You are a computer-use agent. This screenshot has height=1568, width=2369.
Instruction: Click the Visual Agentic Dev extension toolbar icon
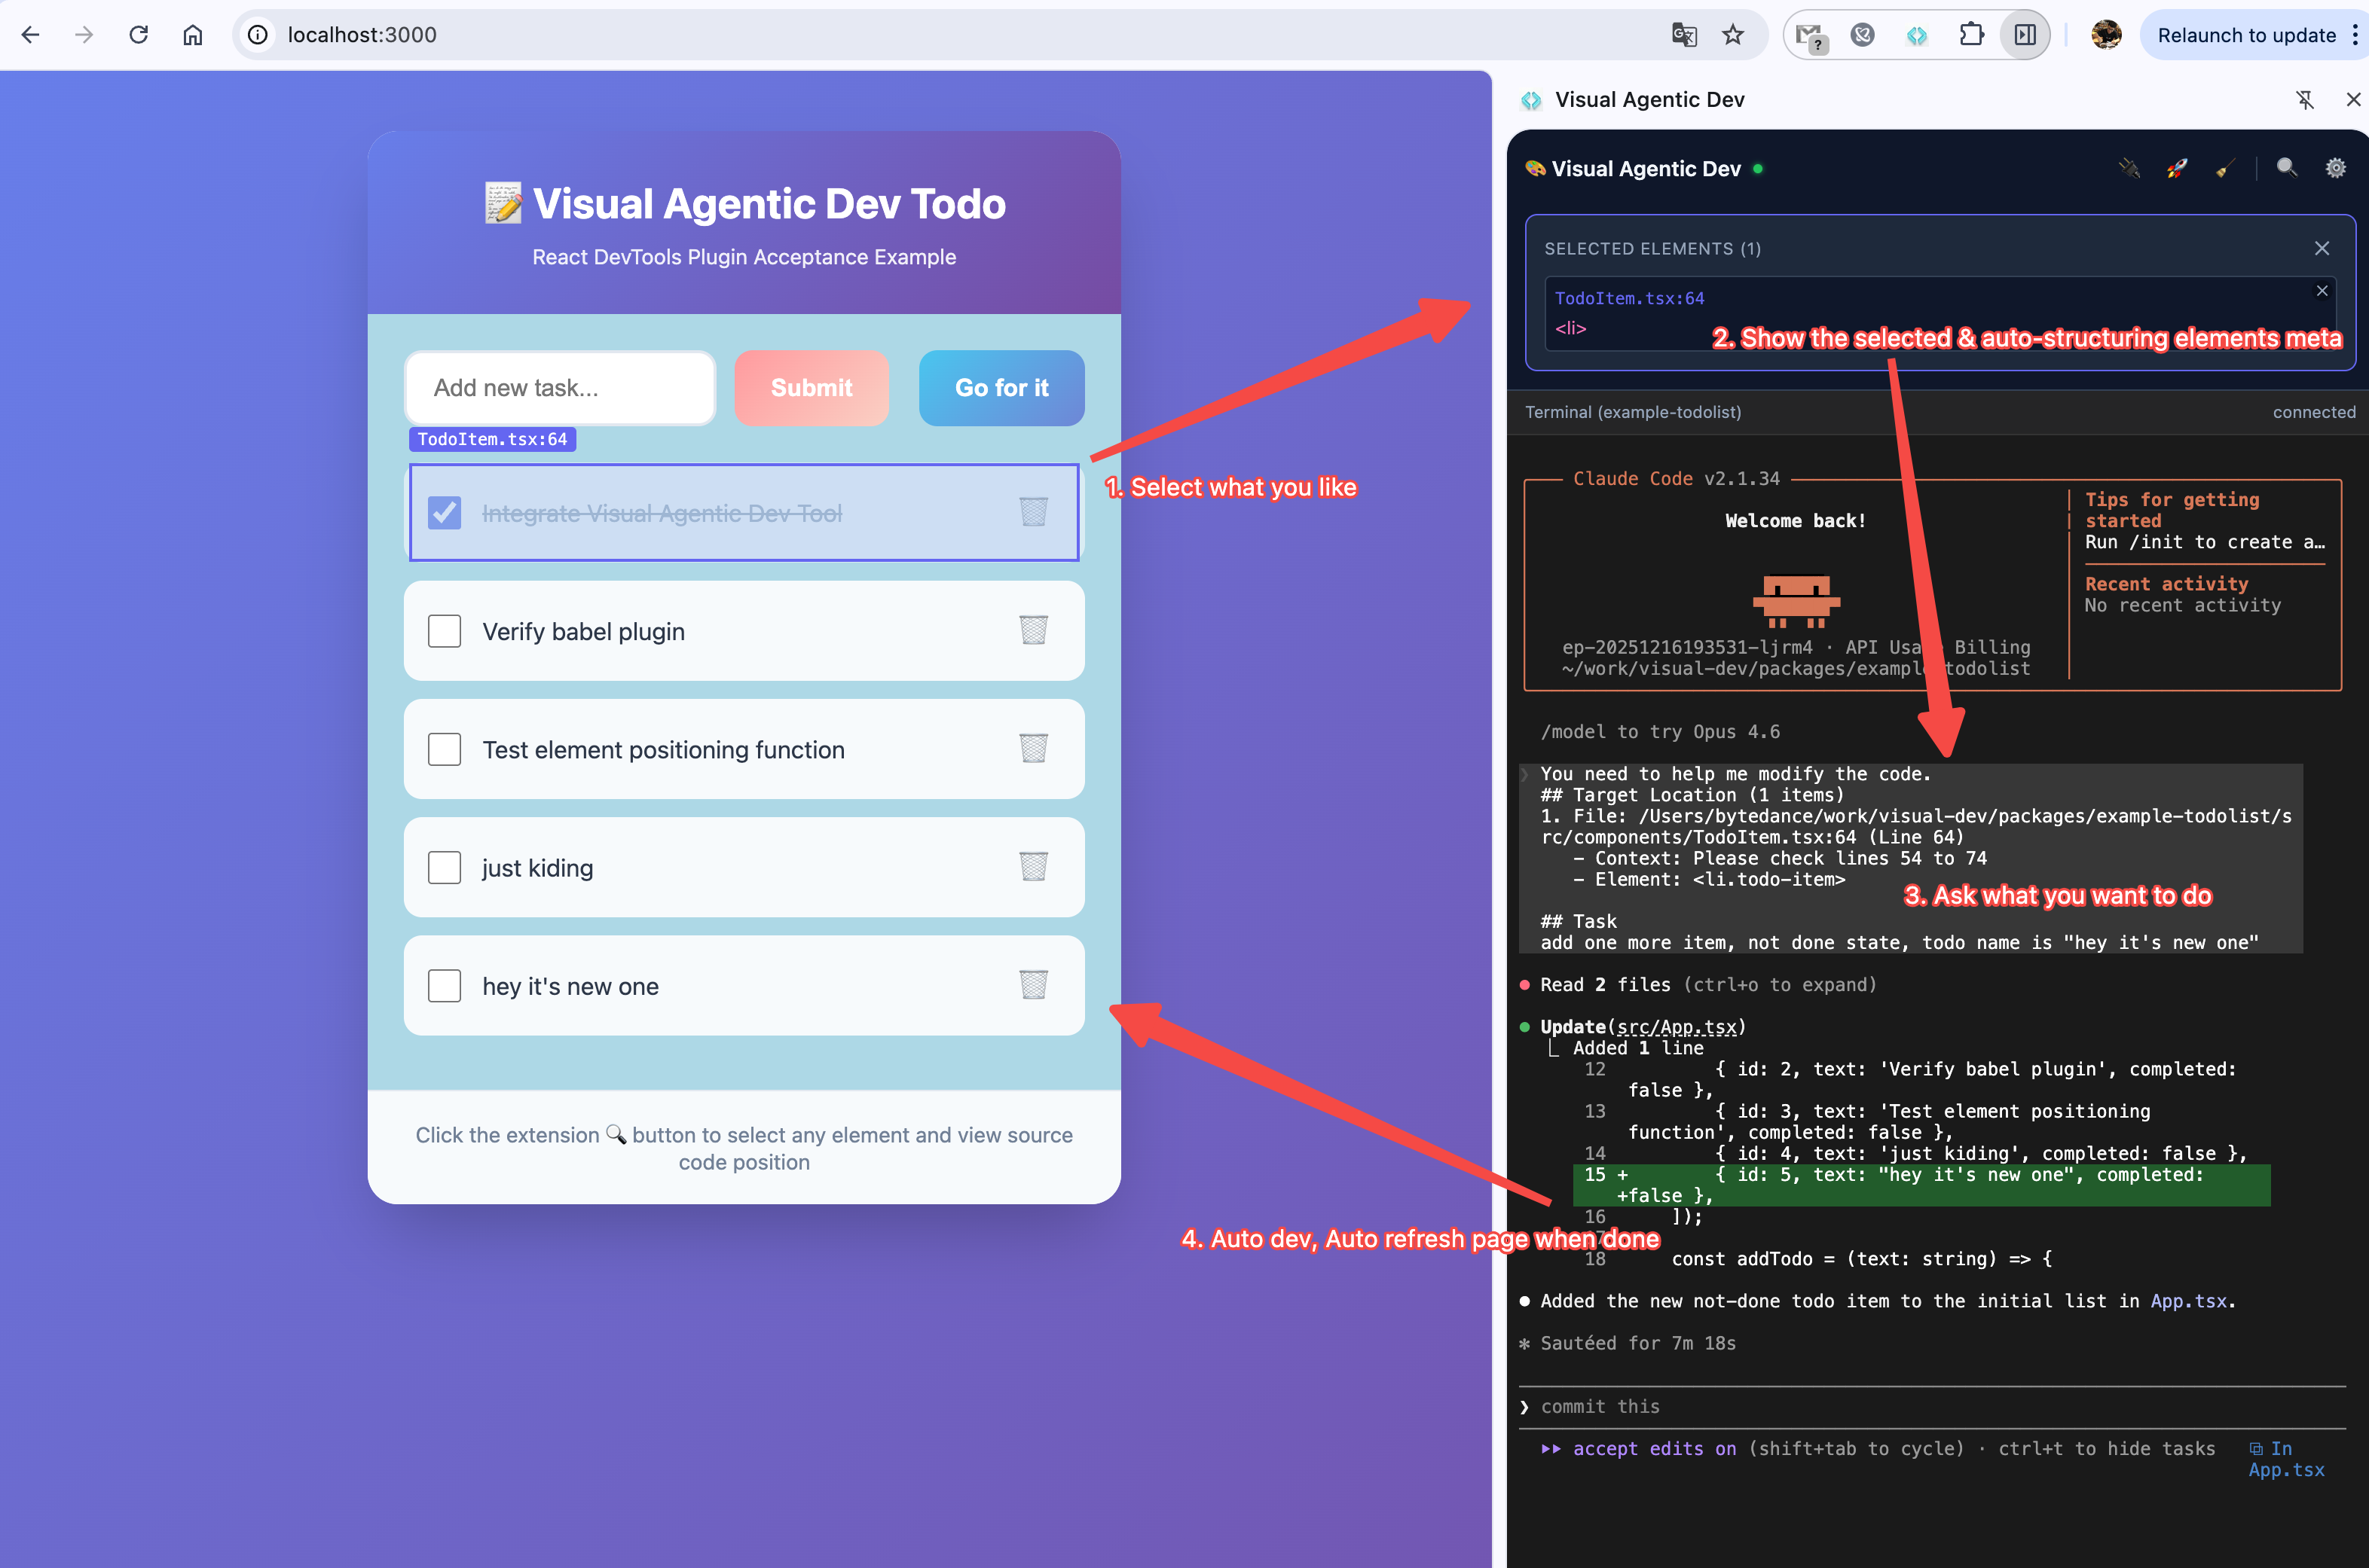pyautogui.click(x=1916, y=35)
